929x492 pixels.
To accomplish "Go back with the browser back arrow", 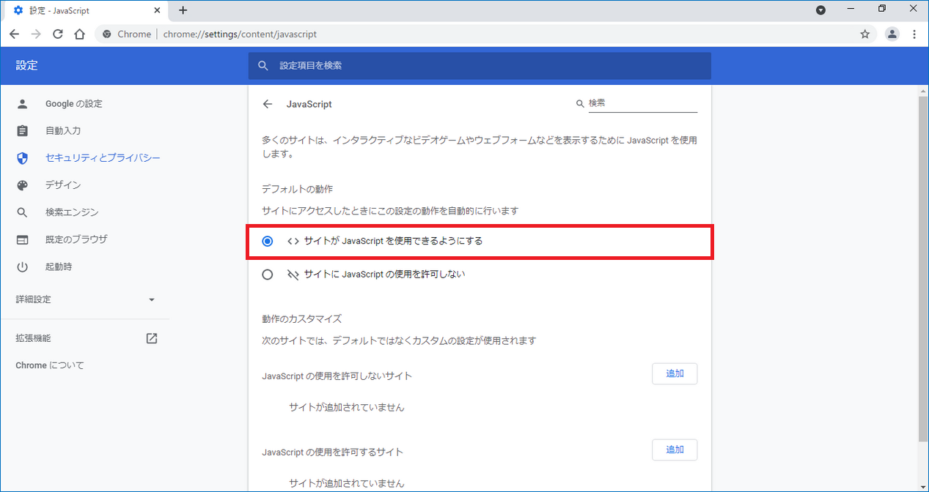I will 14,34.
